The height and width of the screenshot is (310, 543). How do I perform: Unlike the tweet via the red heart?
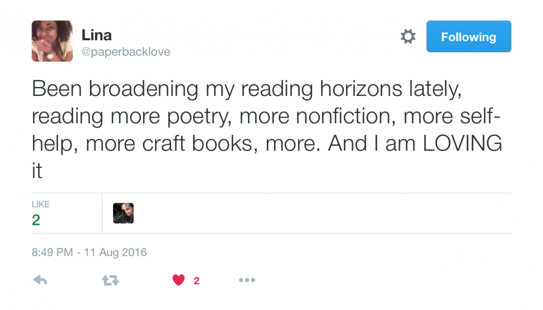tap(179, 280)
